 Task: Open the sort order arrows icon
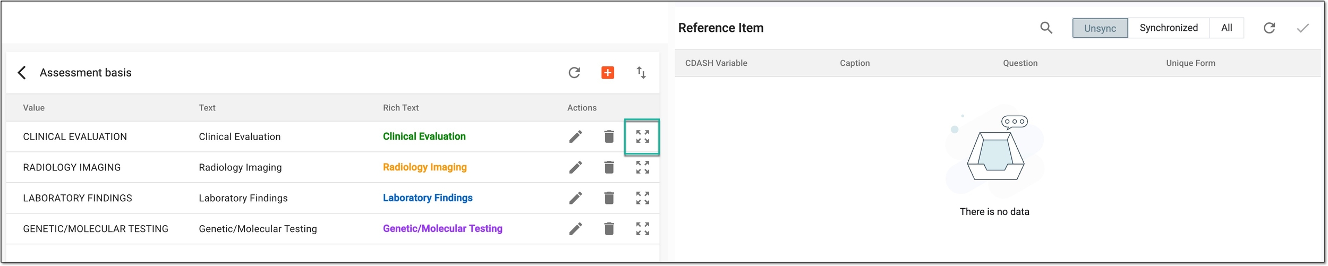click(641, 73)
